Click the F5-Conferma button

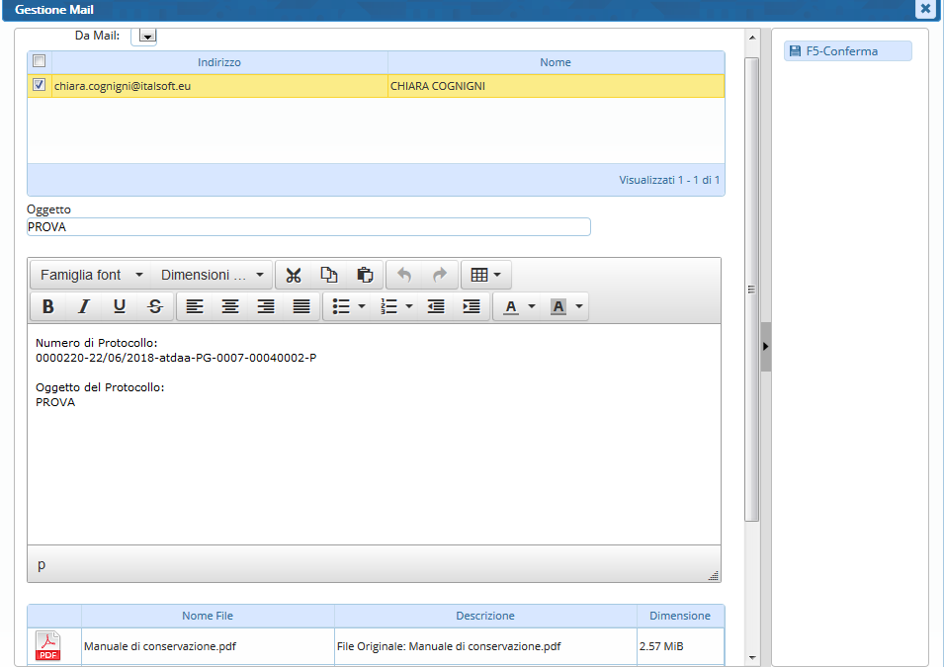[847, 51]
